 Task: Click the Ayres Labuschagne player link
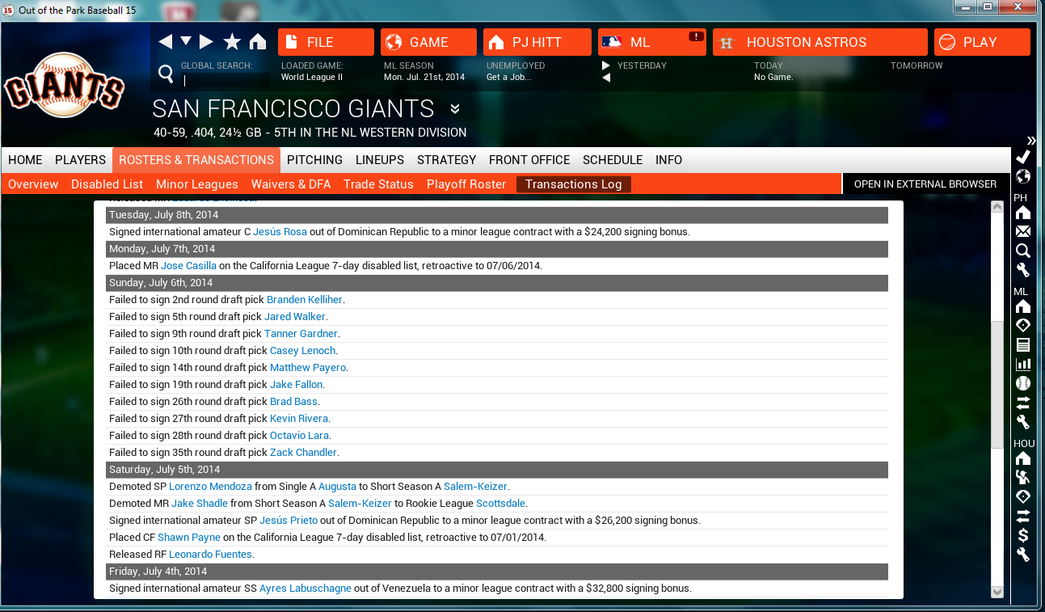(305, 589)
